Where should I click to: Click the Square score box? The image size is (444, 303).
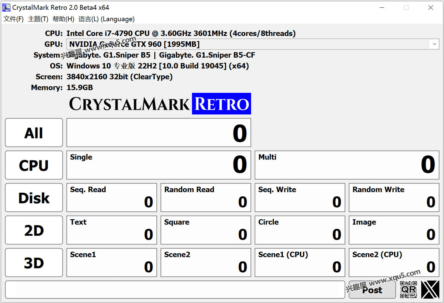pos(206,230)
